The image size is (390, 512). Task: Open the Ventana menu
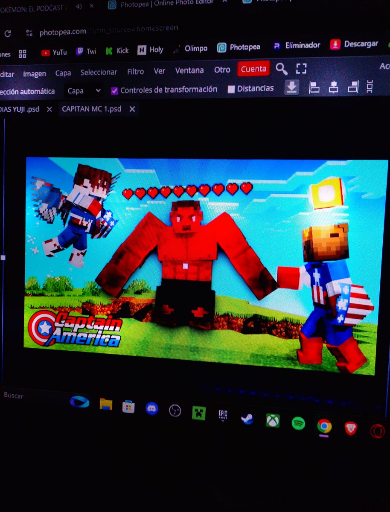189,70
